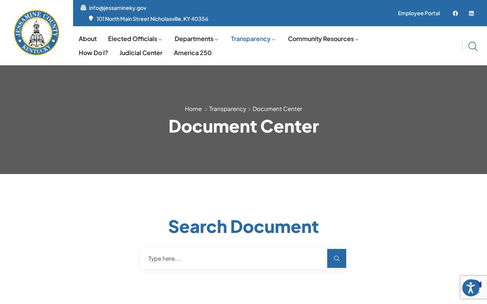
Task: Open the Facebook page icon
Action: point(455,13)
